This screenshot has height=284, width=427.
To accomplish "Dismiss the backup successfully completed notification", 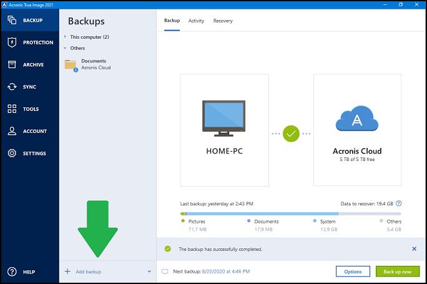I will [x=414, y=248].
